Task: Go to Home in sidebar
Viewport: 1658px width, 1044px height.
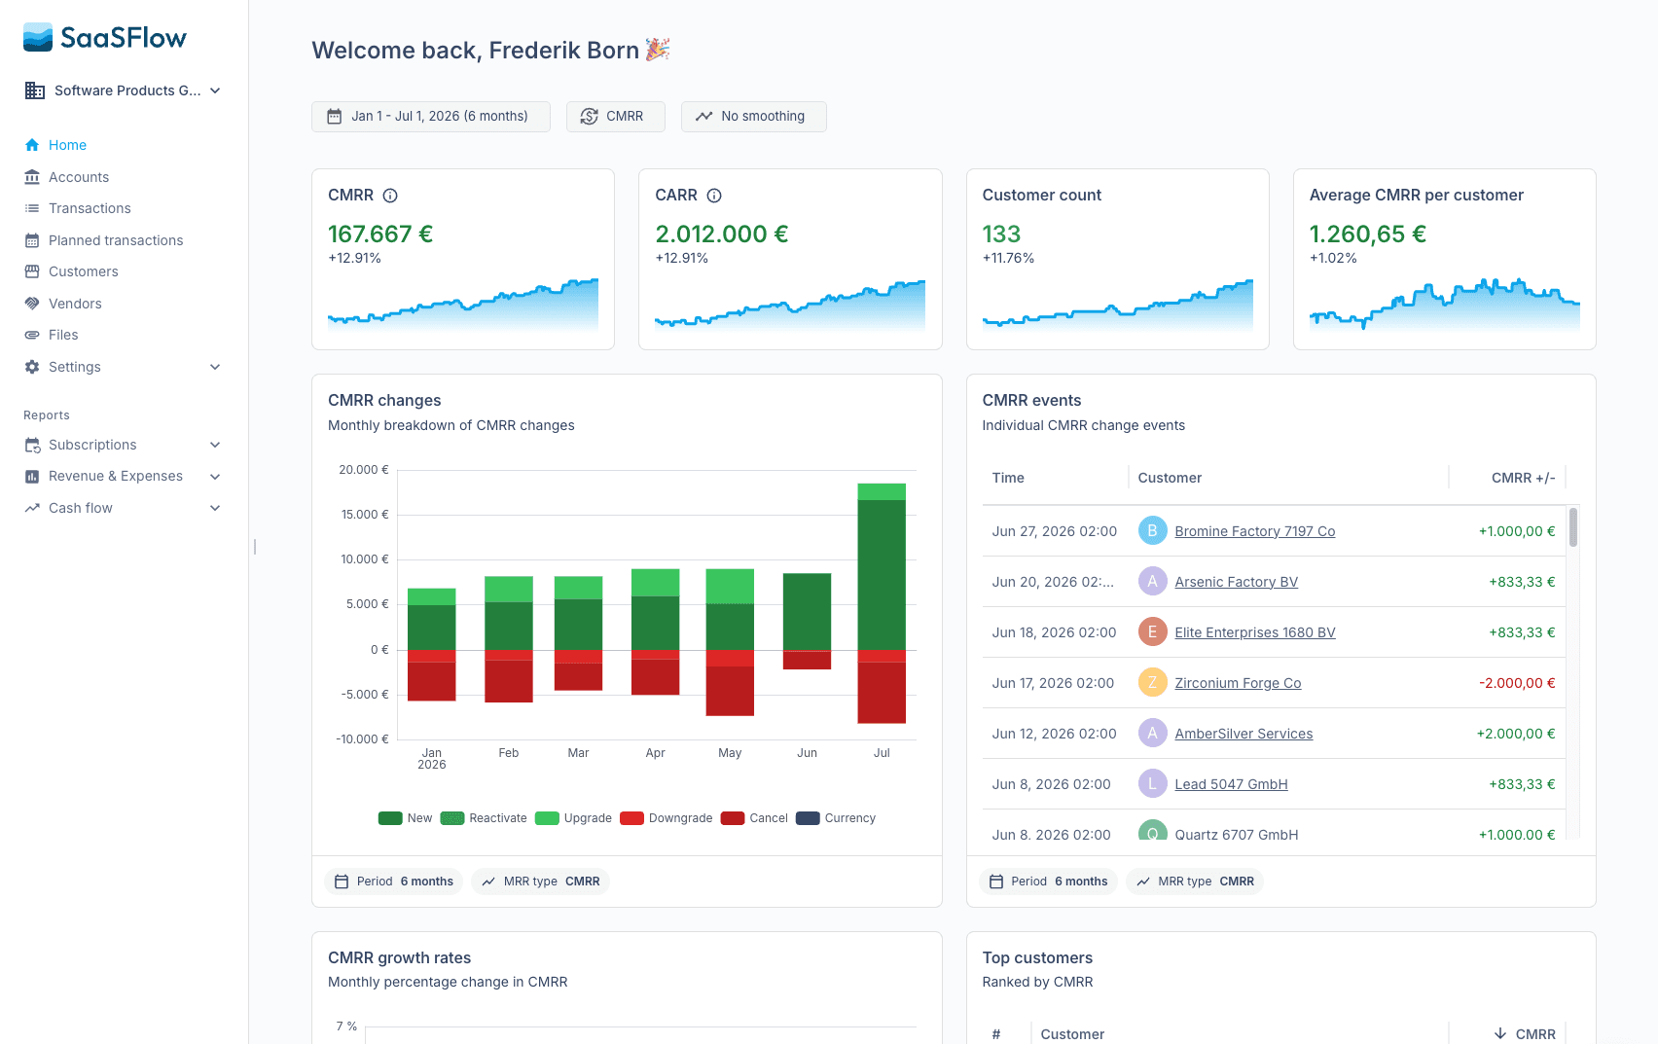Action: pyautogui.click(x=67, y=145)
